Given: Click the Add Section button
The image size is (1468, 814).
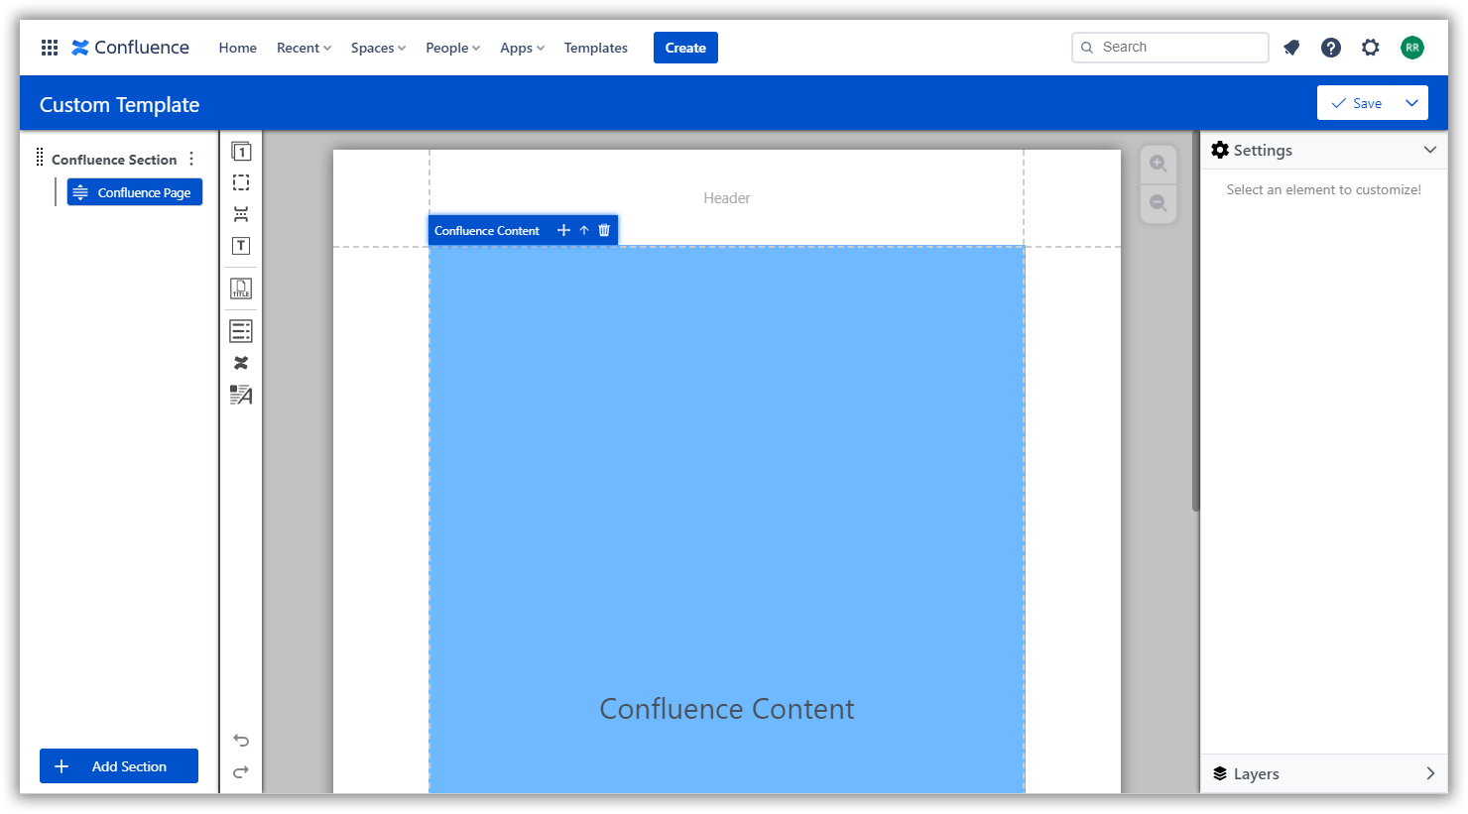Looking at the screenshot, I should pyautogui.click(x=119, y=766).
